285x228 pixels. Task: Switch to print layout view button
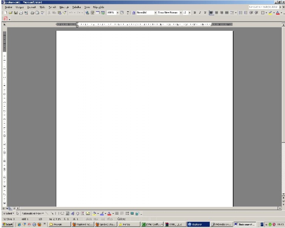[10, 208]
